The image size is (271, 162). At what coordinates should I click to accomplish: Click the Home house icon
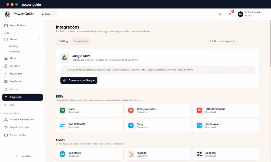click(6, 58)
